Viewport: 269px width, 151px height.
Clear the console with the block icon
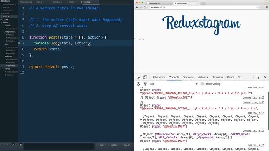(138, 84)
